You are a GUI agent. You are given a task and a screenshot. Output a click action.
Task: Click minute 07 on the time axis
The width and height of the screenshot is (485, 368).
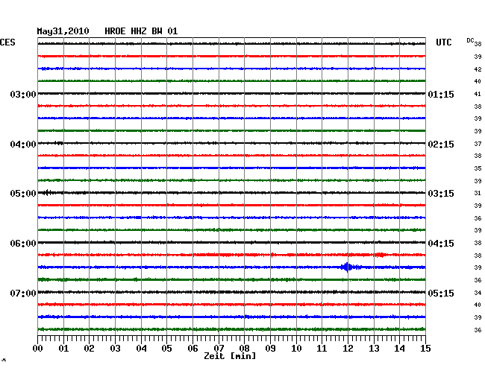(219, 349)
